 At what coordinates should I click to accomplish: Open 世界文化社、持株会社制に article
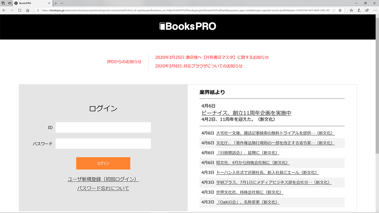(x=250, y=192)
